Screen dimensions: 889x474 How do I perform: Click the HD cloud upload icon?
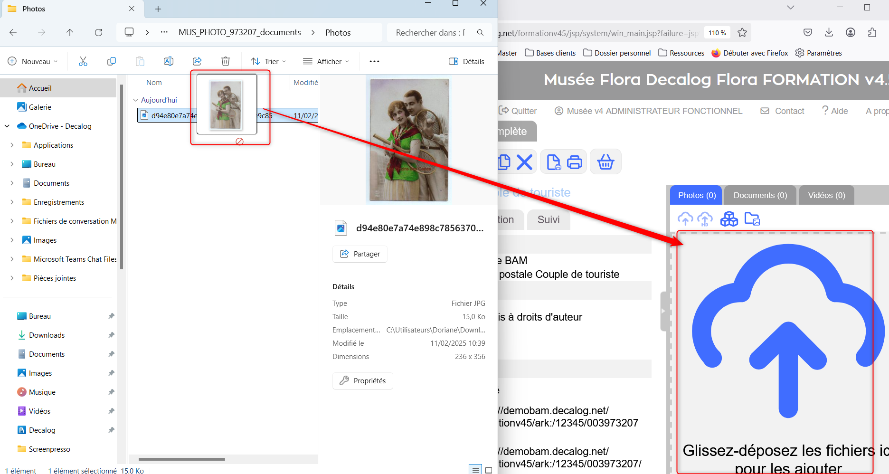tap(705, 219)
